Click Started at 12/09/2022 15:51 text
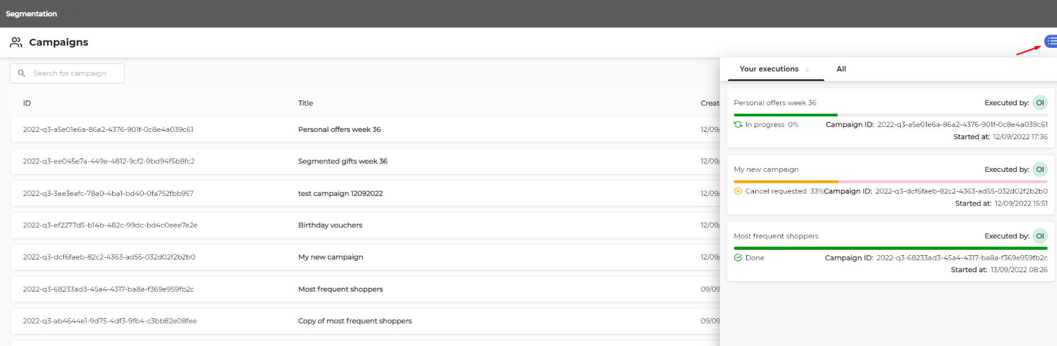 click(1001, 203)
